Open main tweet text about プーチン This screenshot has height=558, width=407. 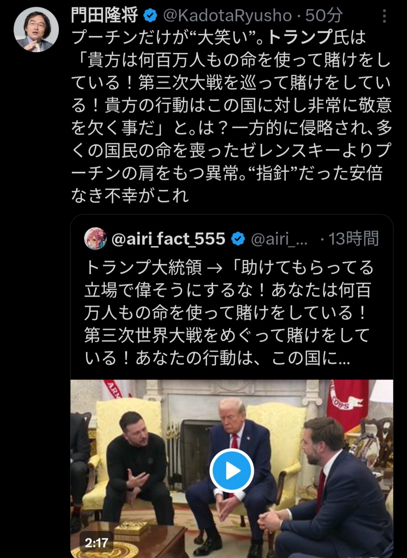pyautogui.click(x=231, y=116)
